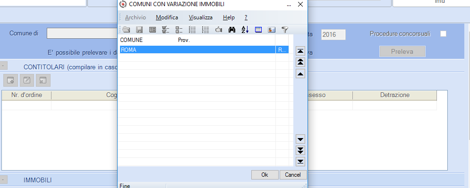Click the Cancel button
Viewport: 470px width, 188px height.
pyautogui.click(x=293, y=175)
